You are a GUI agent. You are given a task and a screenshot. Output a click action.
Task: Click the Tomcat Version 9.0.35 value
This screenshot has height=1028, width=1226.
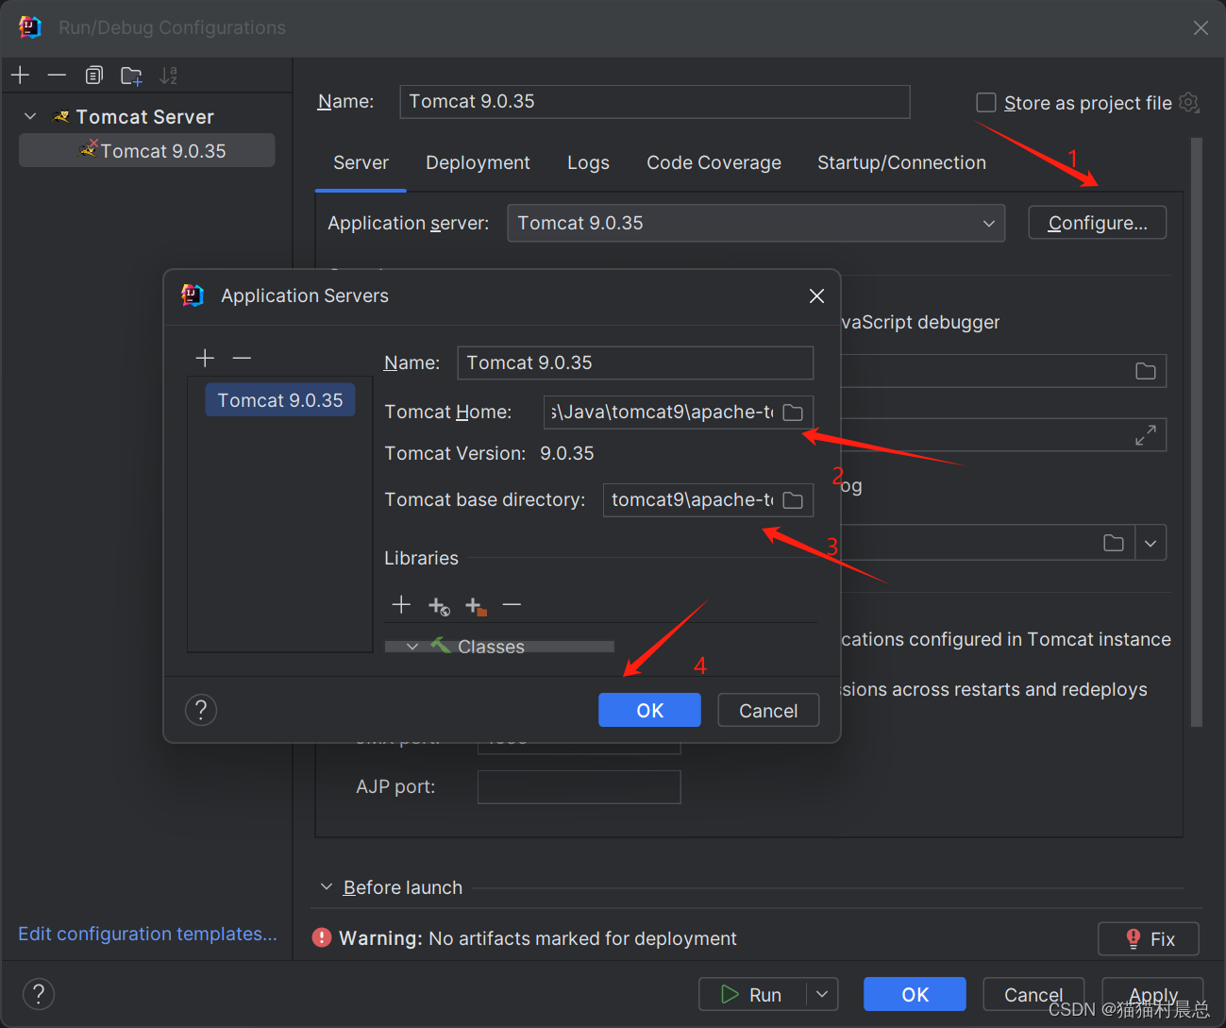(x=567, y=453)
